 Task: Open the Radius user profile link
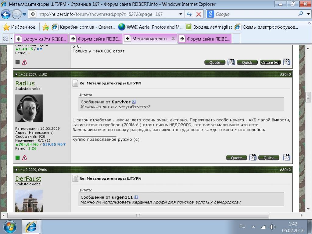click(x=25, y=83)
